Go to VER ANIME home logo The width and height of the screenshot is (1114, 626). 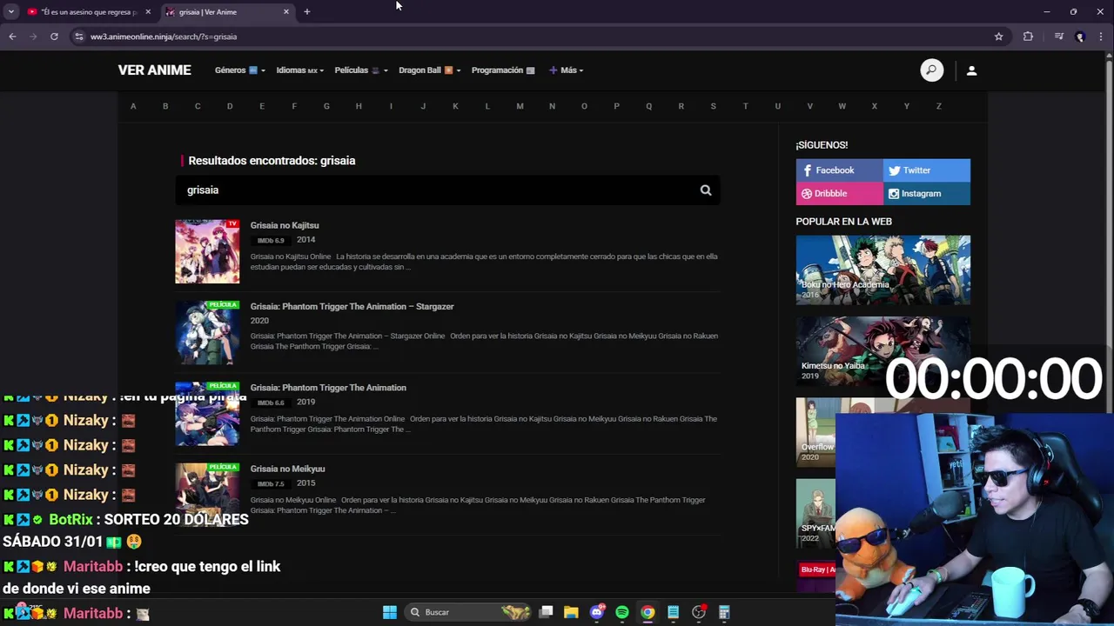tap(154, 70)
